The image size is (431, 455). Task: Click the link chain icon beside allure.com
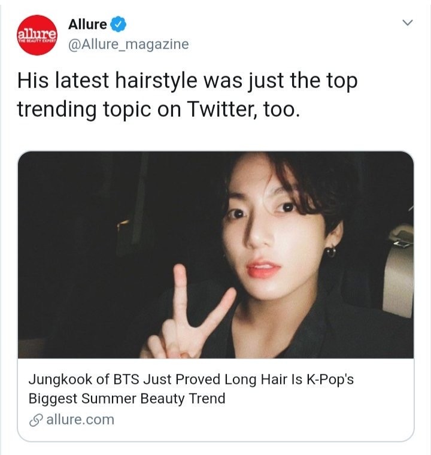tap(36, 420)
